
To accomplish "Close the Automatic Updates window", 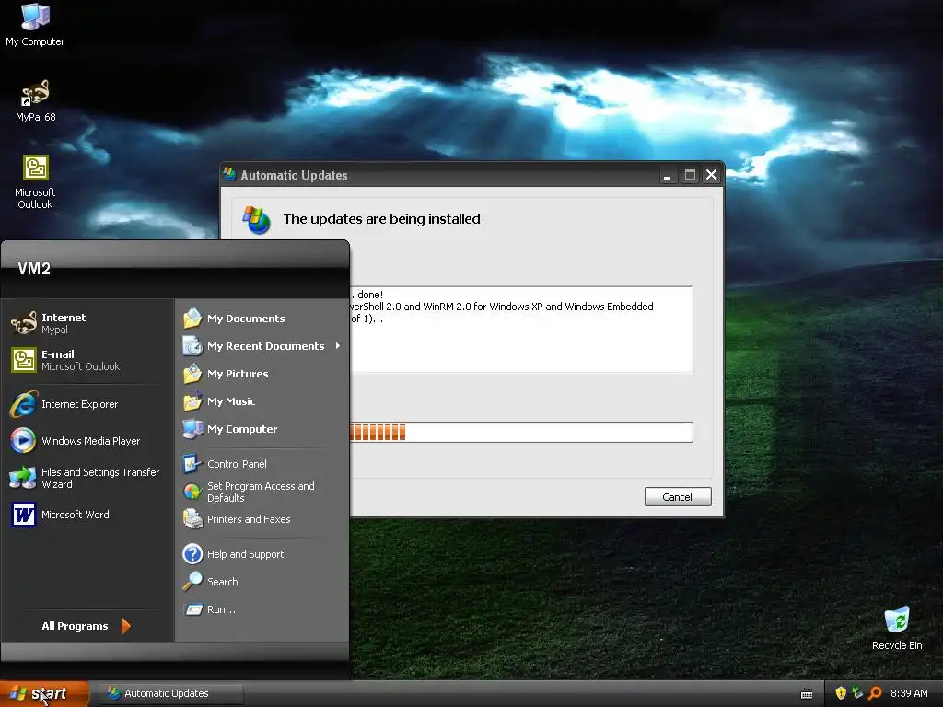I will 712,175.
